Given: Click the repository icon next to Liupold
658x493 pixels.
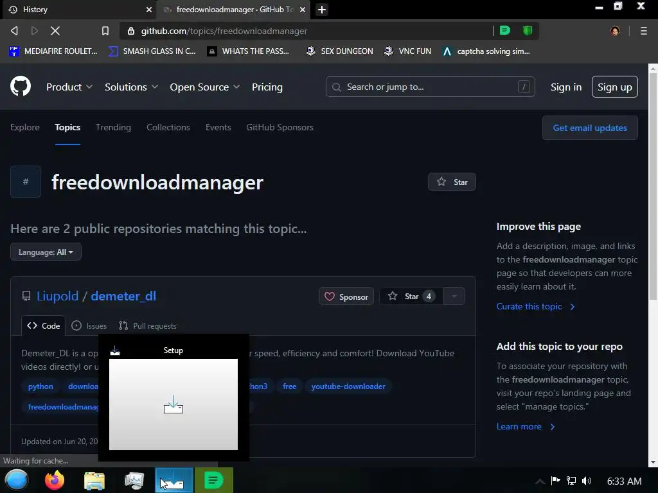Looking at the screenshot, I should click(26, 296).
